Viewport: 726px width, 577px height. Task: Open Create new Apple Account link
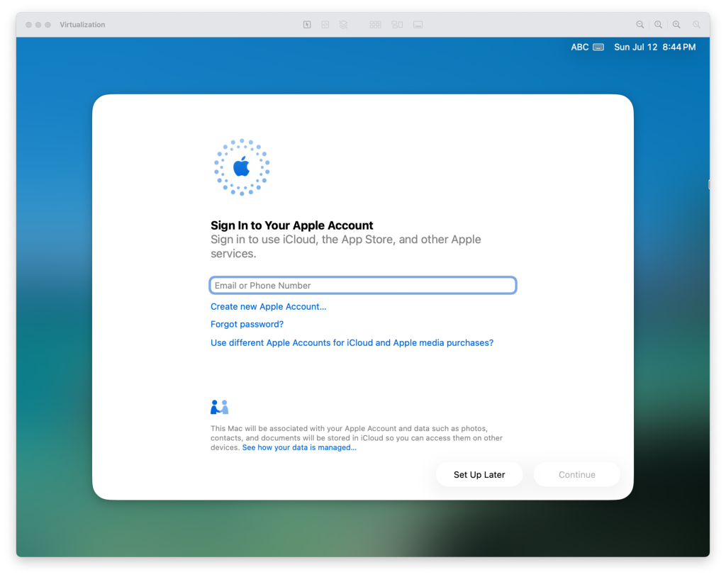[269, 306]
